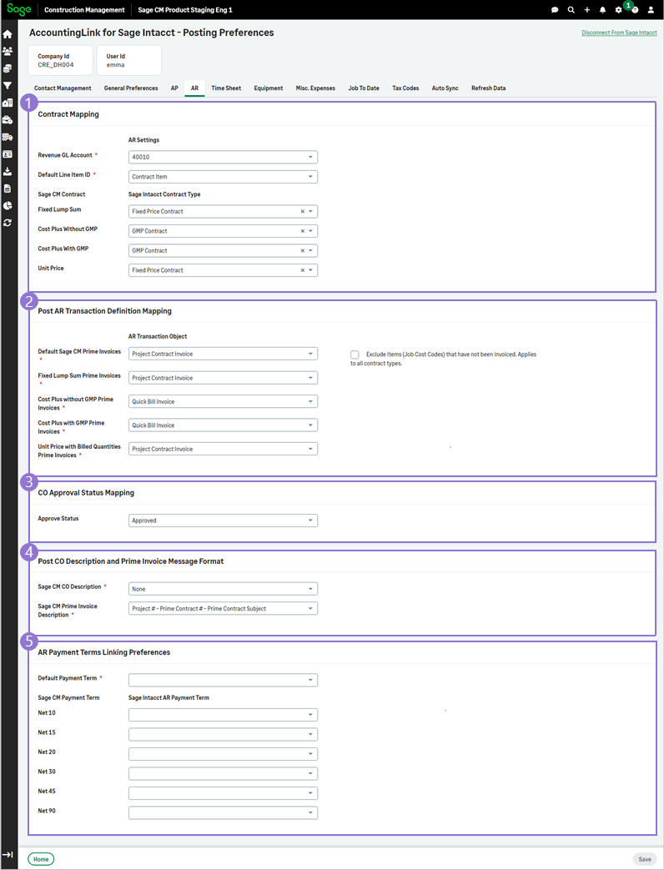Click the plus add icon in header
Image resolution: width=664 pixels, height=870 pixels.
586,10
